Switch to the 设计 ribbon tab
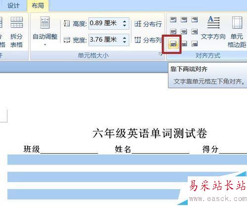Screen dimensions: 247x206 [13, 6]
